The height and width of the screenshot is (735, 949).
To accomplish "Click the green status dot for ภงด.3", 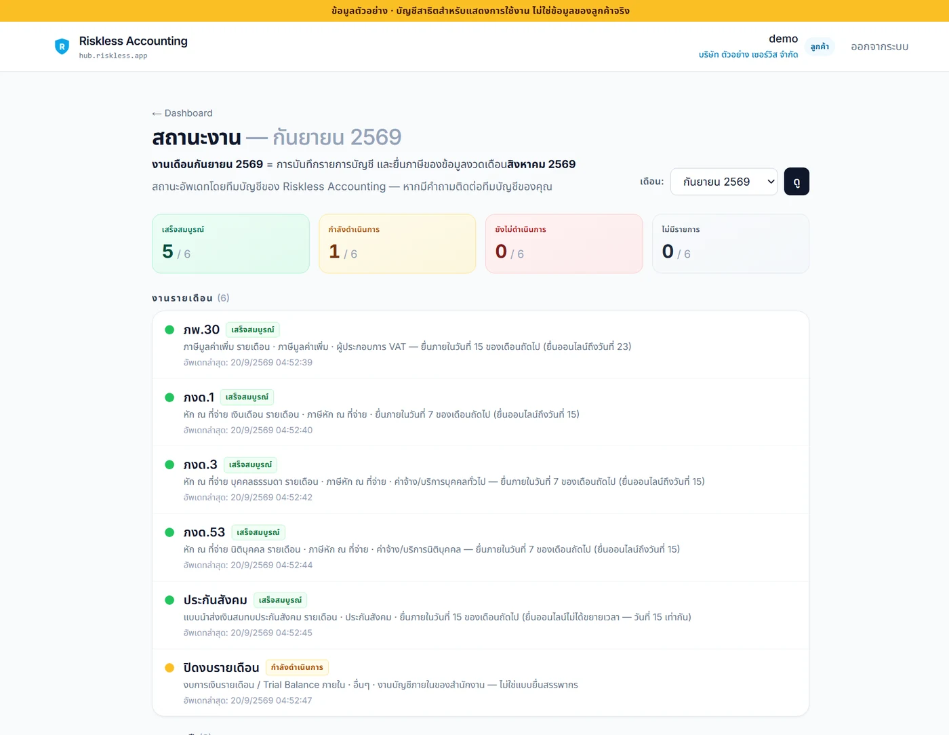I will point(169,464).
